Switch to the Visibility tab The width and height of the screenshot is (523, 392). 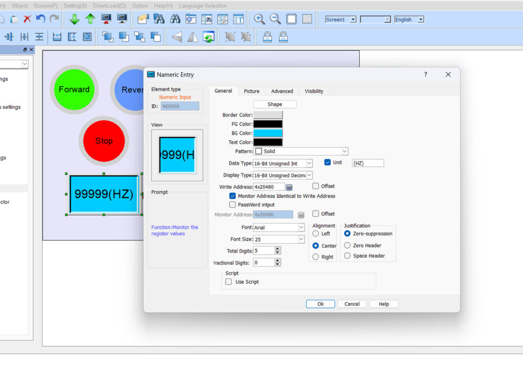pyautogui.click(x=314, y=91)
